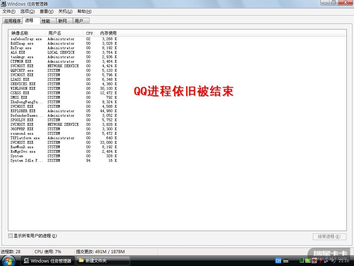Screen dimensions: 354x266
Task: Click the LOCAL SERVICE user name cell
Action: point(61,53)
